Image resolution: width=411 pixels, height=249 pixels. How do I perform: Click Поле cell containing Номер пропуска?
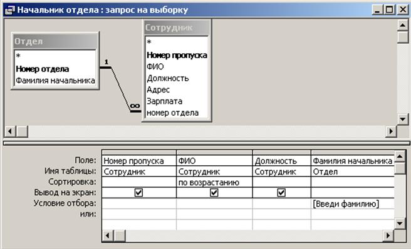139,161
